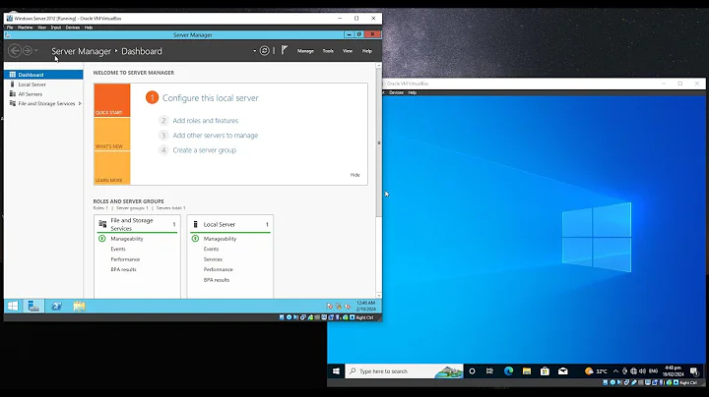Select the WHAT'S NEW tile

pyautogui.click(x=112, y=134)
